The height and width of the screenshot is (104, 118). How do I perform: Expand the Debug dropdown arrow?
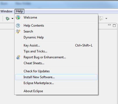tap(12, 19)
